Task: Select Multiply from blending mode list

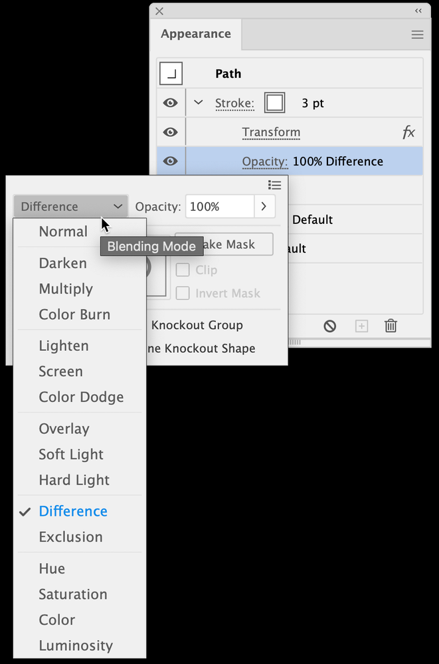Action: pyautogui.click(x=66, y=289)
